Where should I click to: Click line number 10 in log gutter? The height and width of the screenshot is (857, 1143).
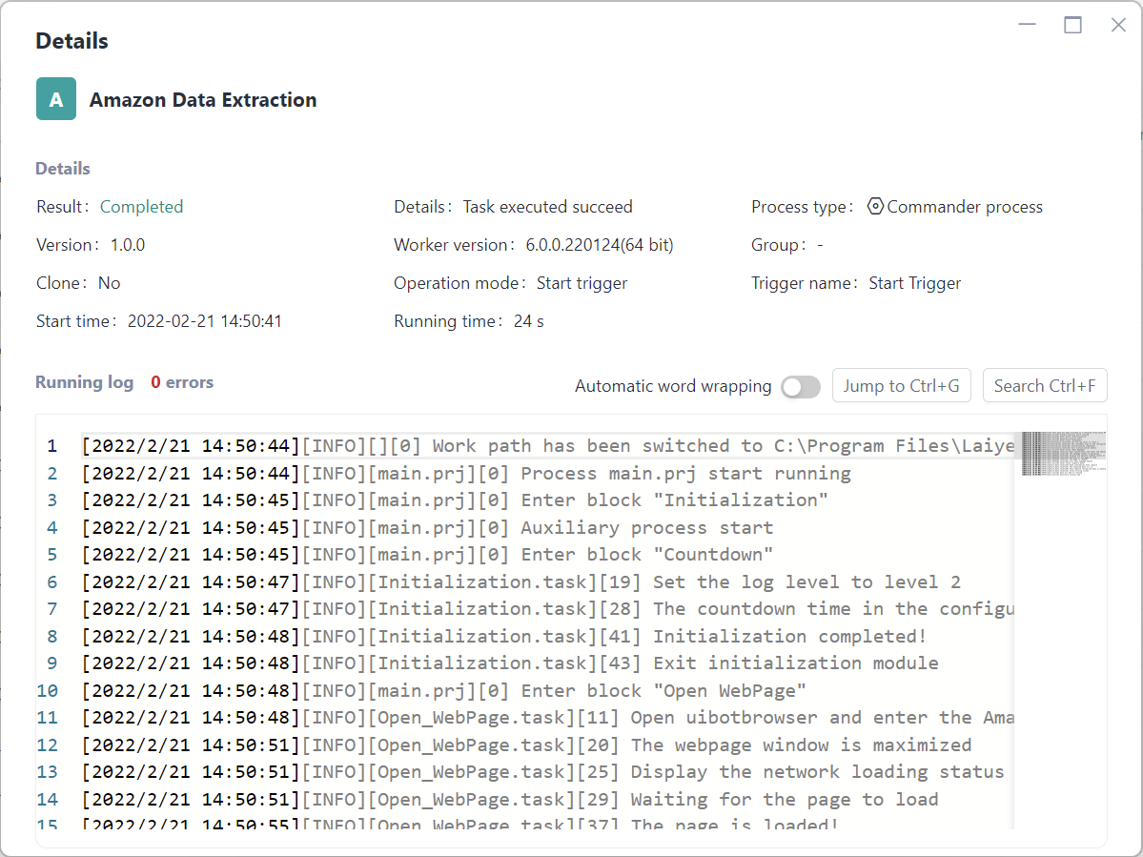(48, 691)
